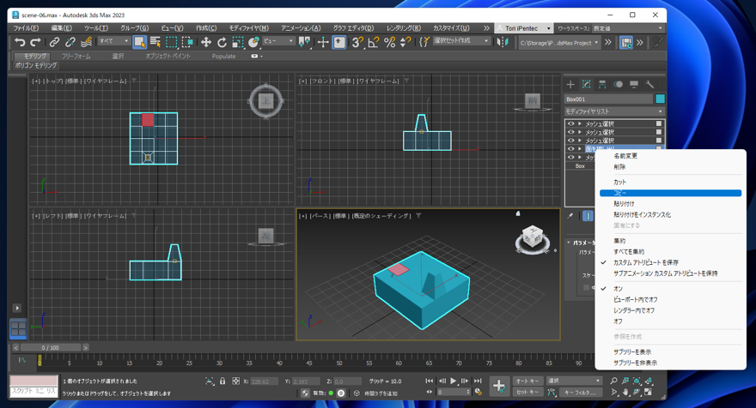Toggle eye of the highlighted 面を押し出し modifier
The width and height of the screenshot is (756, 408).
click(x=570, y=148)
